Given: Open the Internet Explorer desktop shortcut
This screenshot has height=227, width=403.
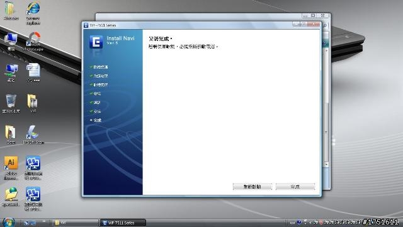Looking at the screenshot, I should click(x=33, y=13).
